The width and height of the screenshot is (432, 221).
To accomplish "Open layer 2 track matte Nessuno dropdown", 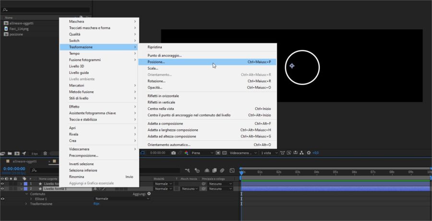I will tap(190, 189).
